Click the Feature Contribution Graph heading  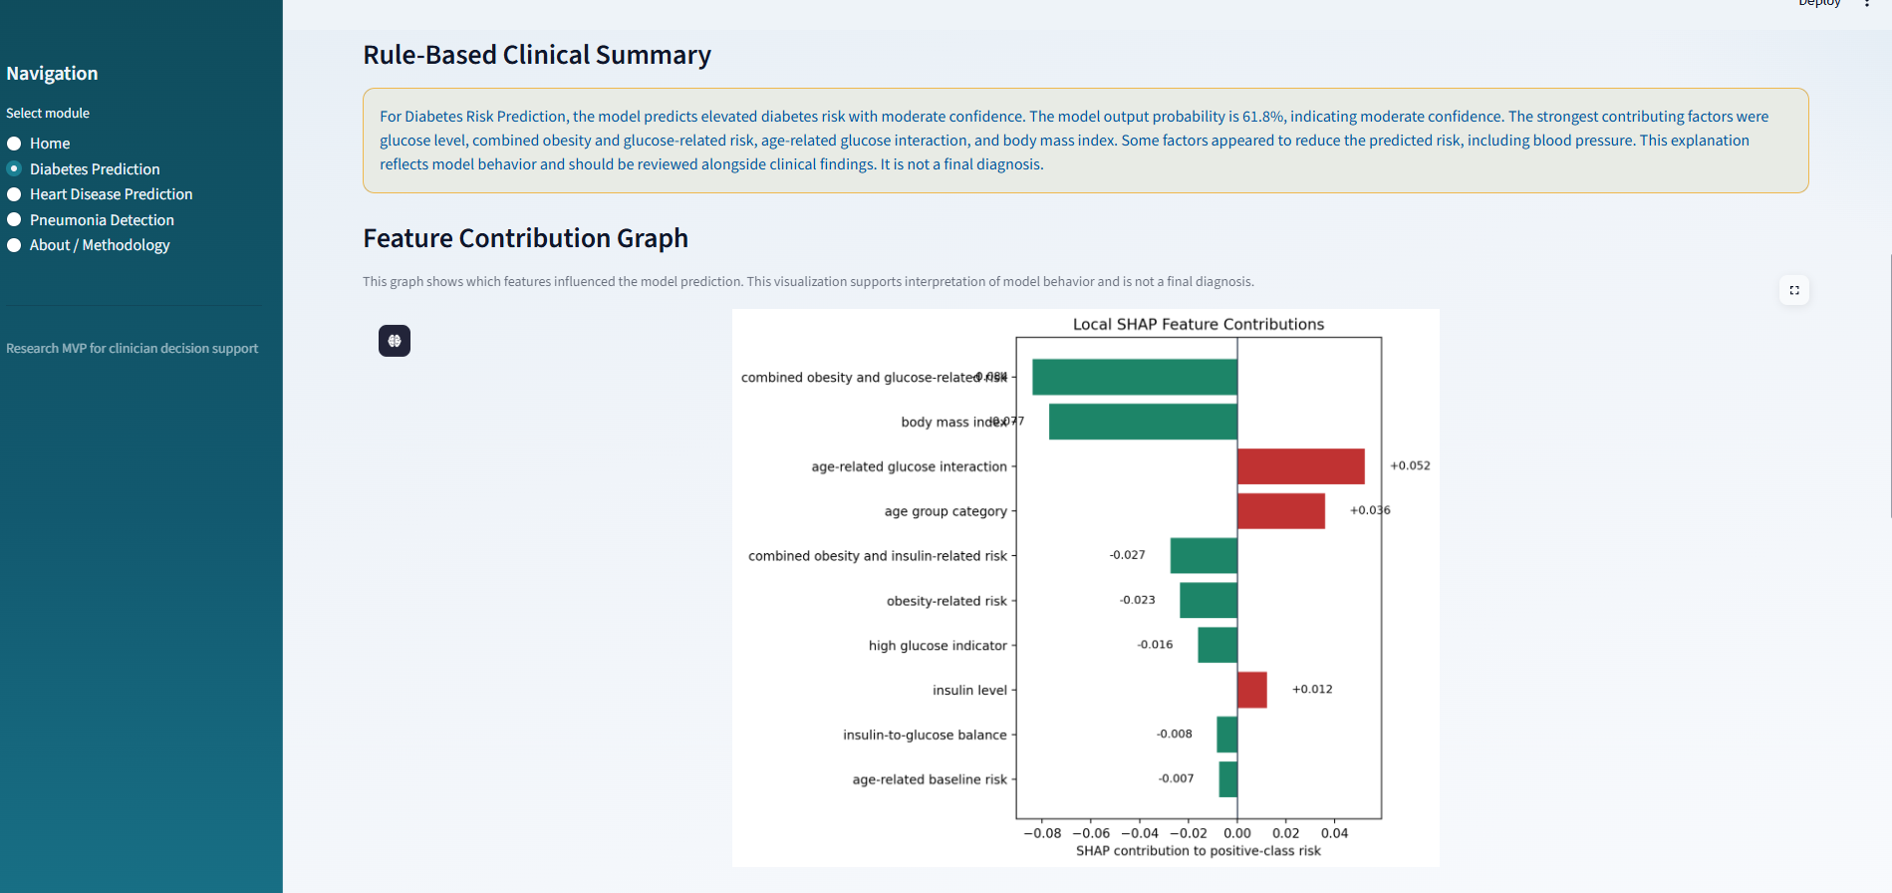click(x=525, y=238)
